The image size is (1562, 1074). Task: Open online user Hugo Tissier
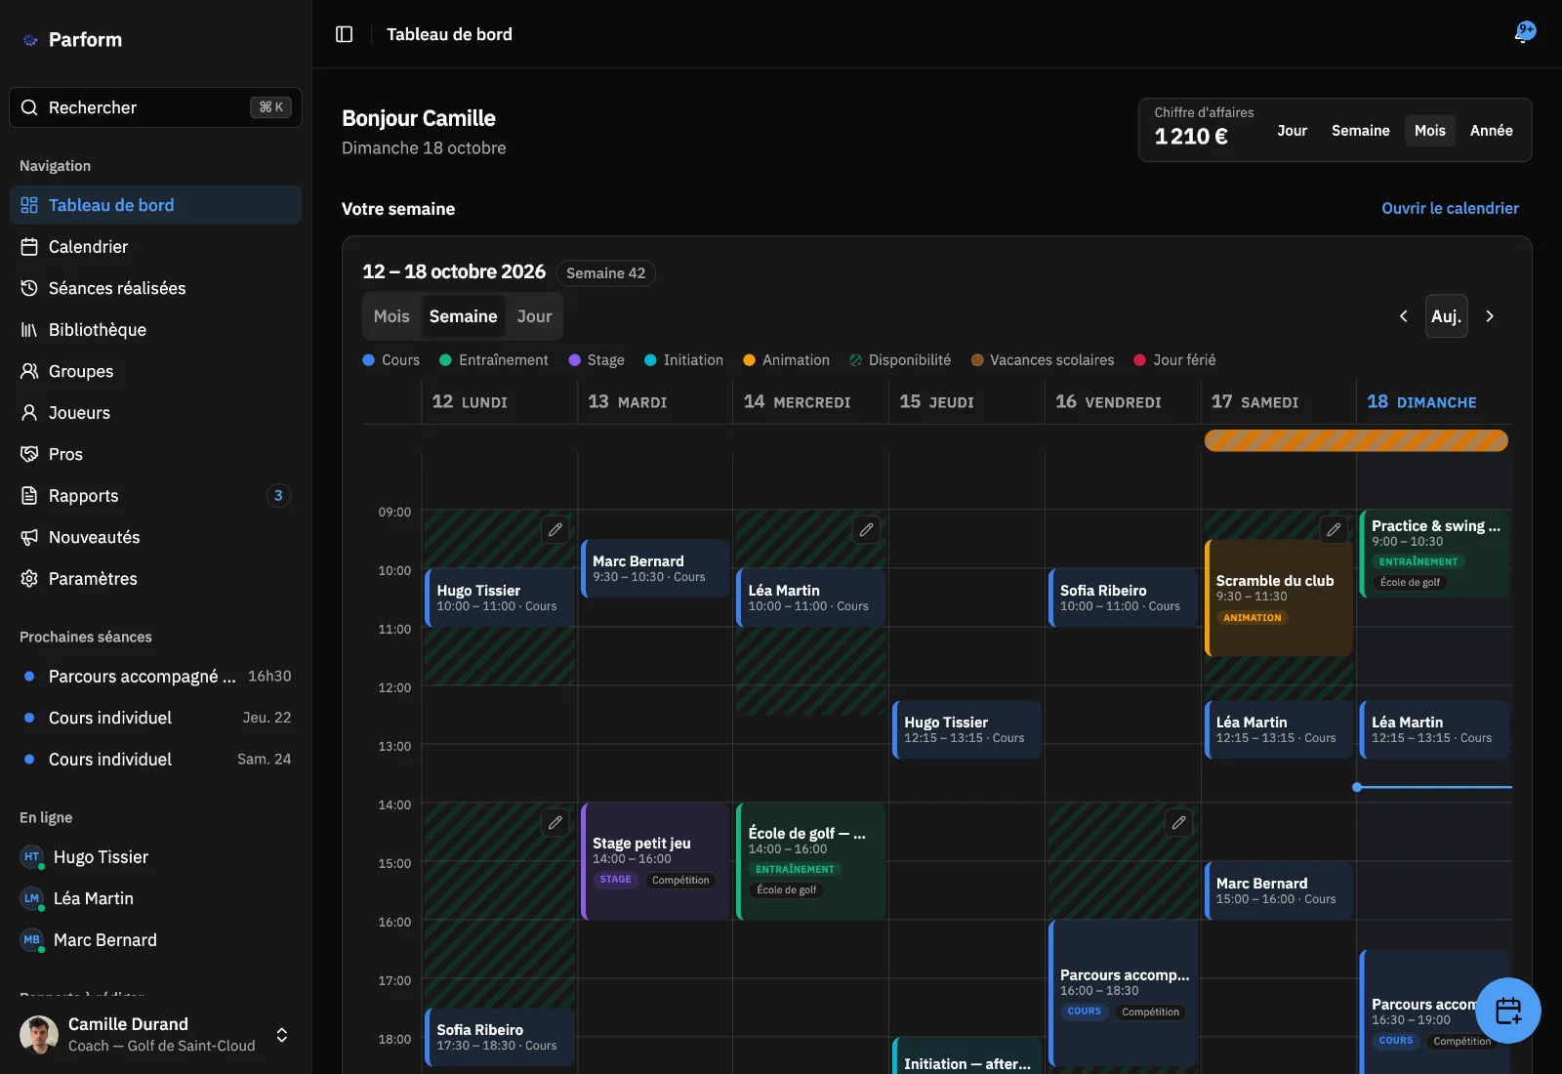tap(156, 857)
